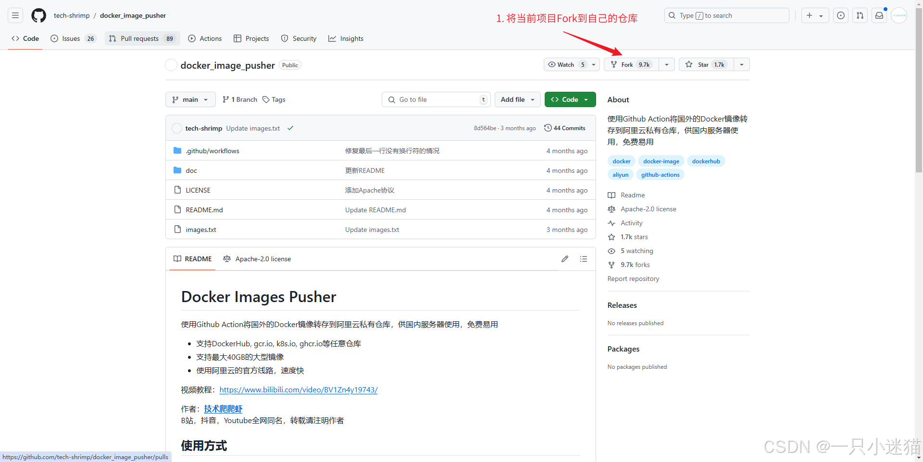This screenshot has width=923, height=462.
Task: Open the create new plus dropdown
Action: [x=815, y=15]
